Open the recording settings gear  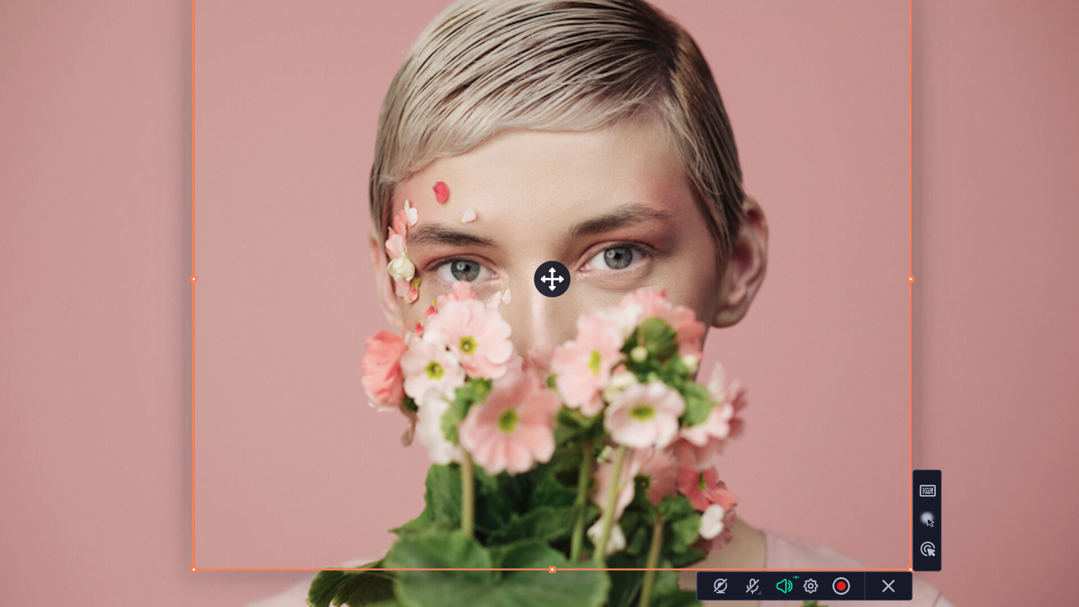point(810,587)
